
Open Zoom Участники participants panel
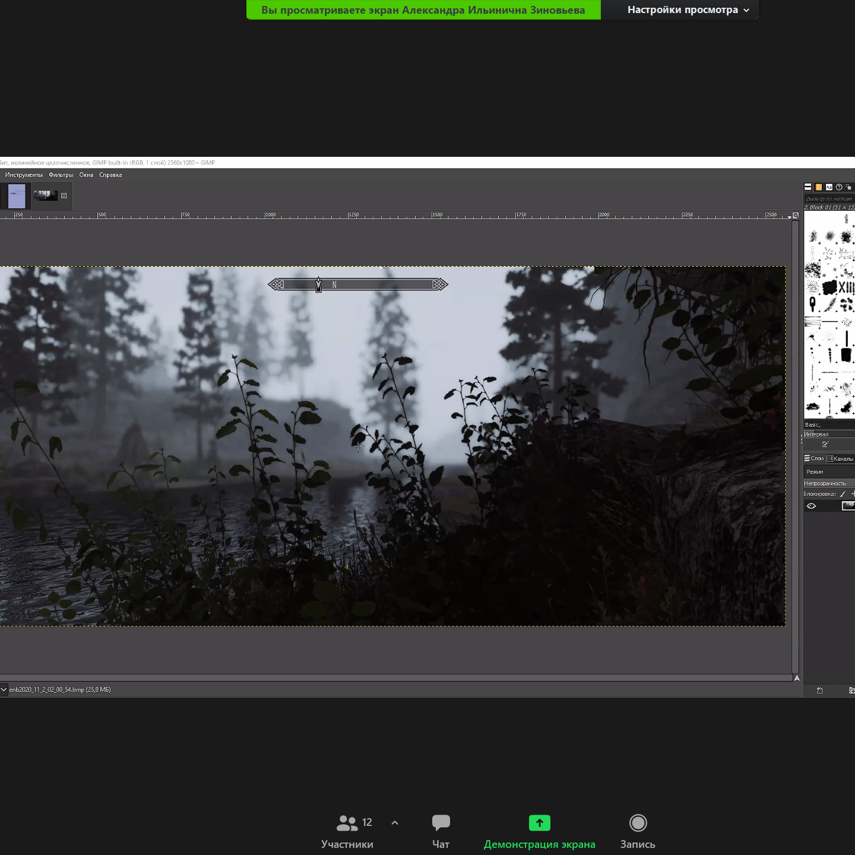click(347, 831)
